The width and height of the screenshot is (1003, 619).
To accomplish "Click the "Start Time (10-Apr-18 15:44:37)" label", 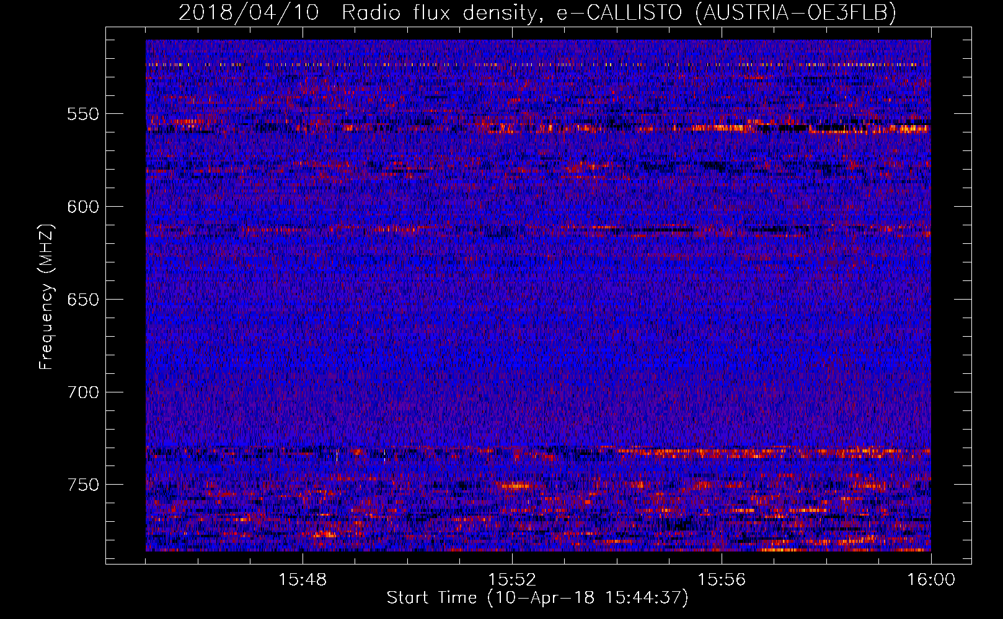I will pyautogui.click(x=537, y=598).
